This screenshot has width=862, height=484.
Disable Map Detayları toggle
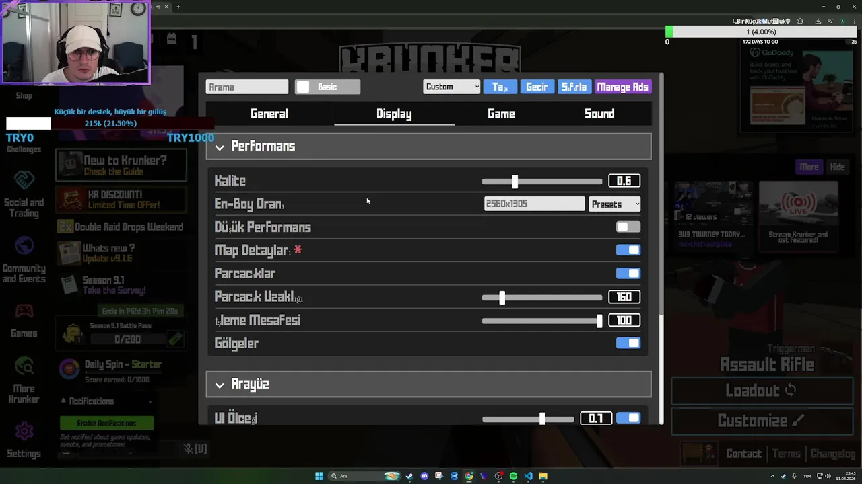pos(628,250)
